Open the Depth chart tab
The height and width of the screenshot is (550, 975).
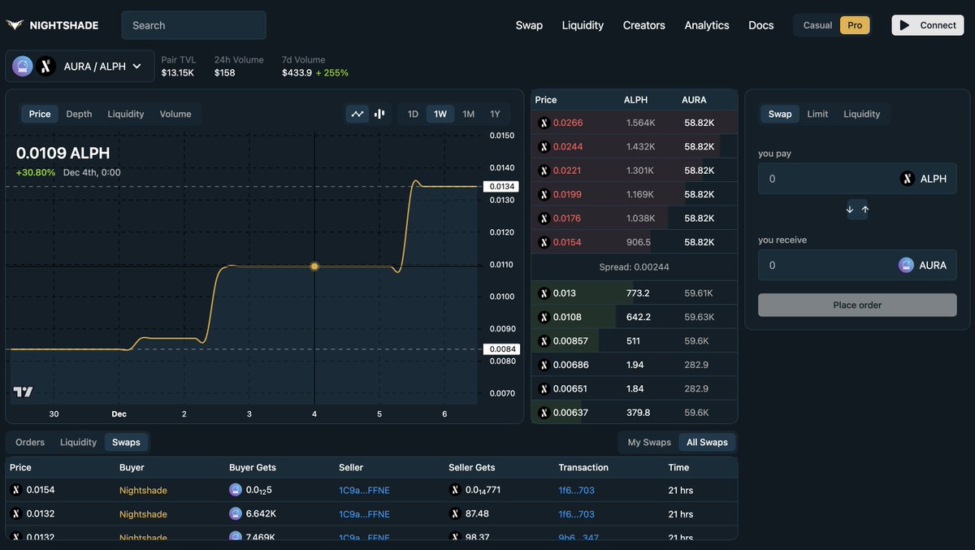[79, 114]
